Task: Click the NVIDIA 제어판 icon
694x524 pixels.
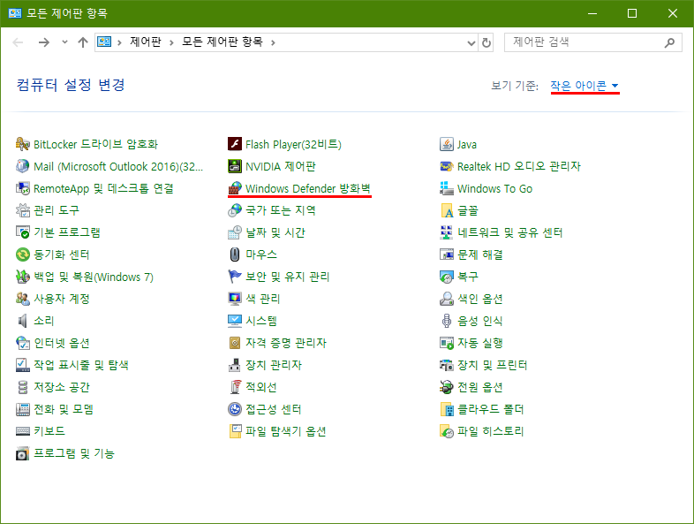Action: [x=235, y=166]
